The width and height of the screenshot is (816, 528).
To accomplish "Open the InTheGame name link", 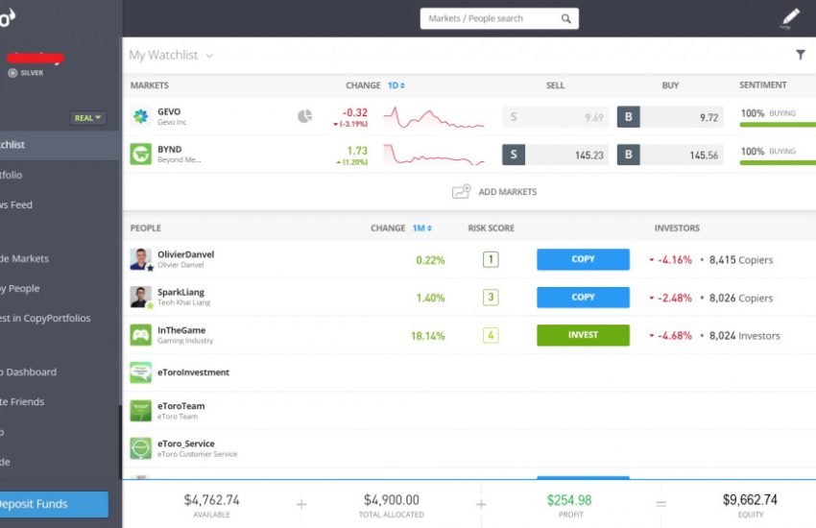I will [x=181, y=330].
